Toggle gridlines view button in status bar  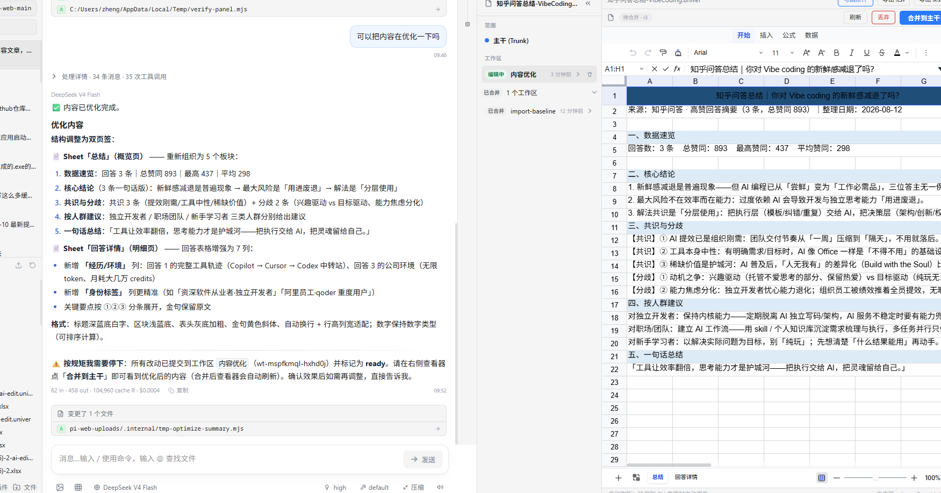822,477
